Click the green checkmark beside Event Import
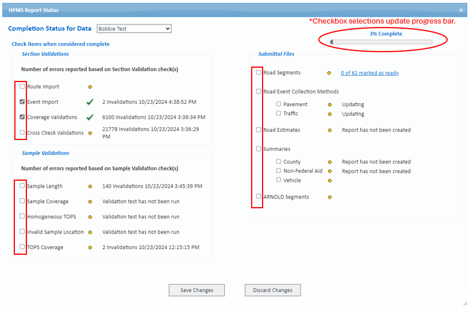The width and height of the screenshot is (469, 311). click(90, 102)
